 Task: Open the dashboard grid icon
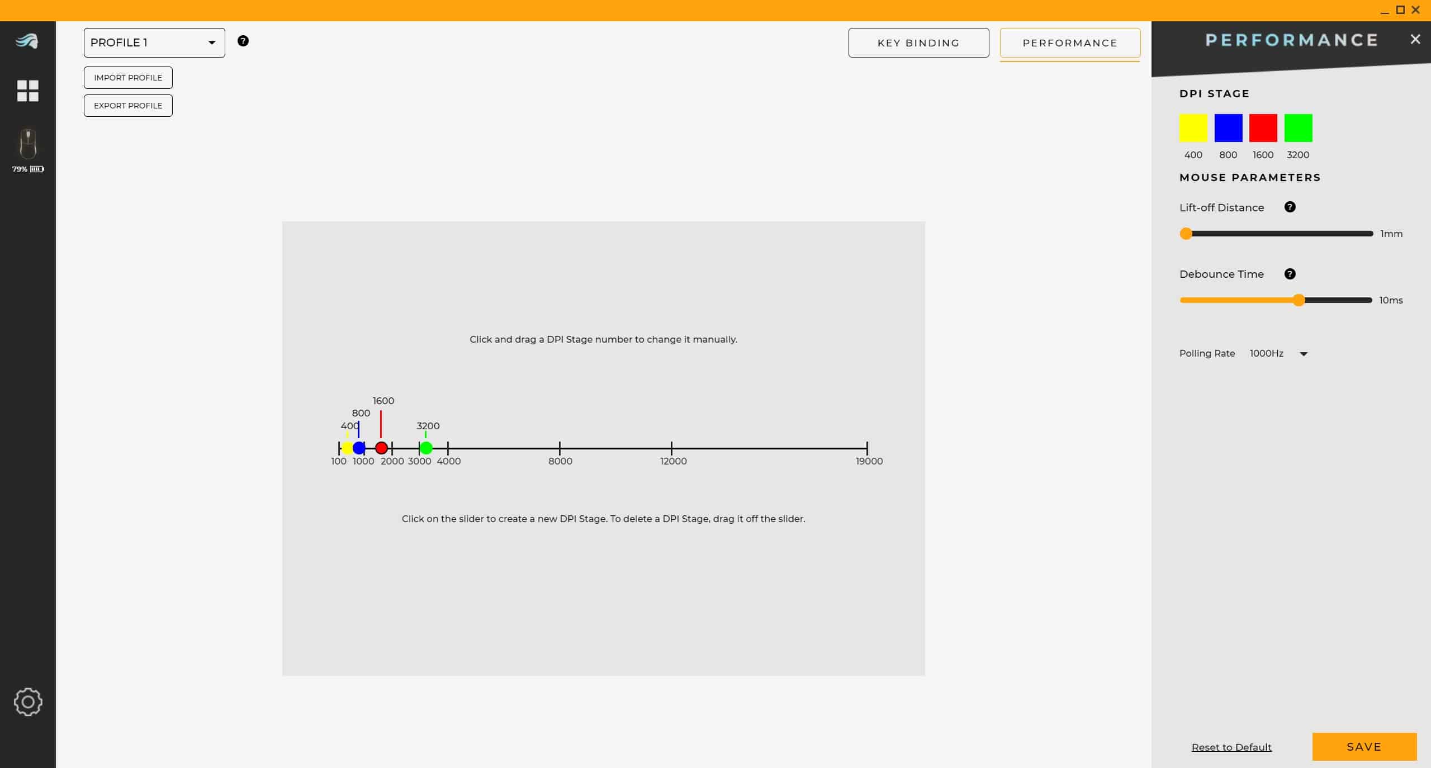click(27, 91)
